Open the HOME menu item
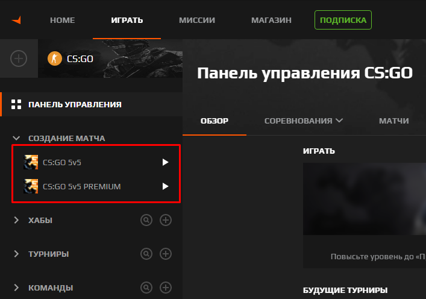This screenshot has height=299, width=426. tap(63, 20)
